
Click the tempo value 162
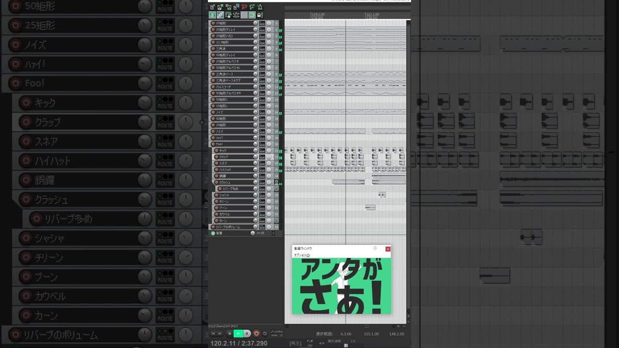[x=309, y=346]
